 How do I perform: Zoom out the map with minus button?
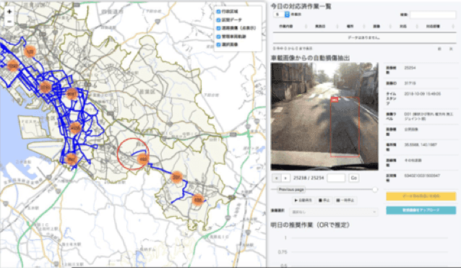tap(9, 22)
